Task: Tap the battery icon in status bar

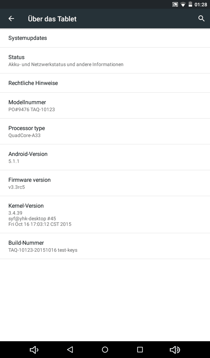Action: pyautogui.click(x=190, y=5)
